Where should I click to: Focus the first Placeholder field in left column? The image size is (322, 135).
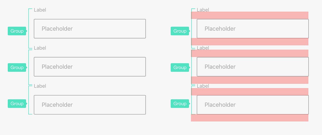[x=90, y=29]
